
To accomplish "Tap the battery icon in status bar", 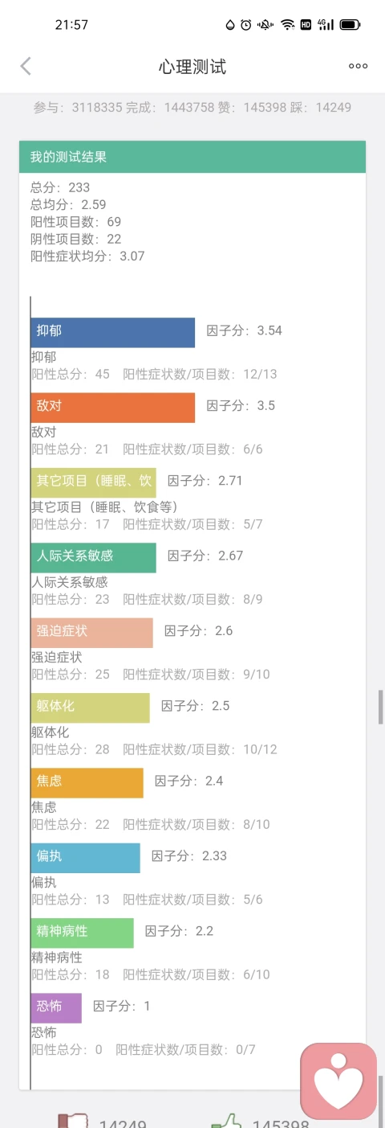I will pos(350,25).
